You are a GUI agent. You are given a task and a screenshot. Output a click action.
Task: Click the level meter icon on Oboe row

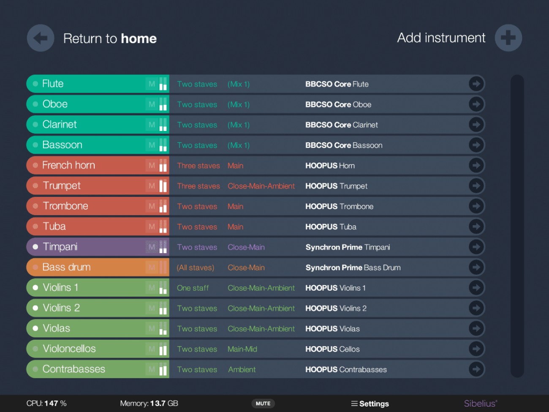pos(162,104)
